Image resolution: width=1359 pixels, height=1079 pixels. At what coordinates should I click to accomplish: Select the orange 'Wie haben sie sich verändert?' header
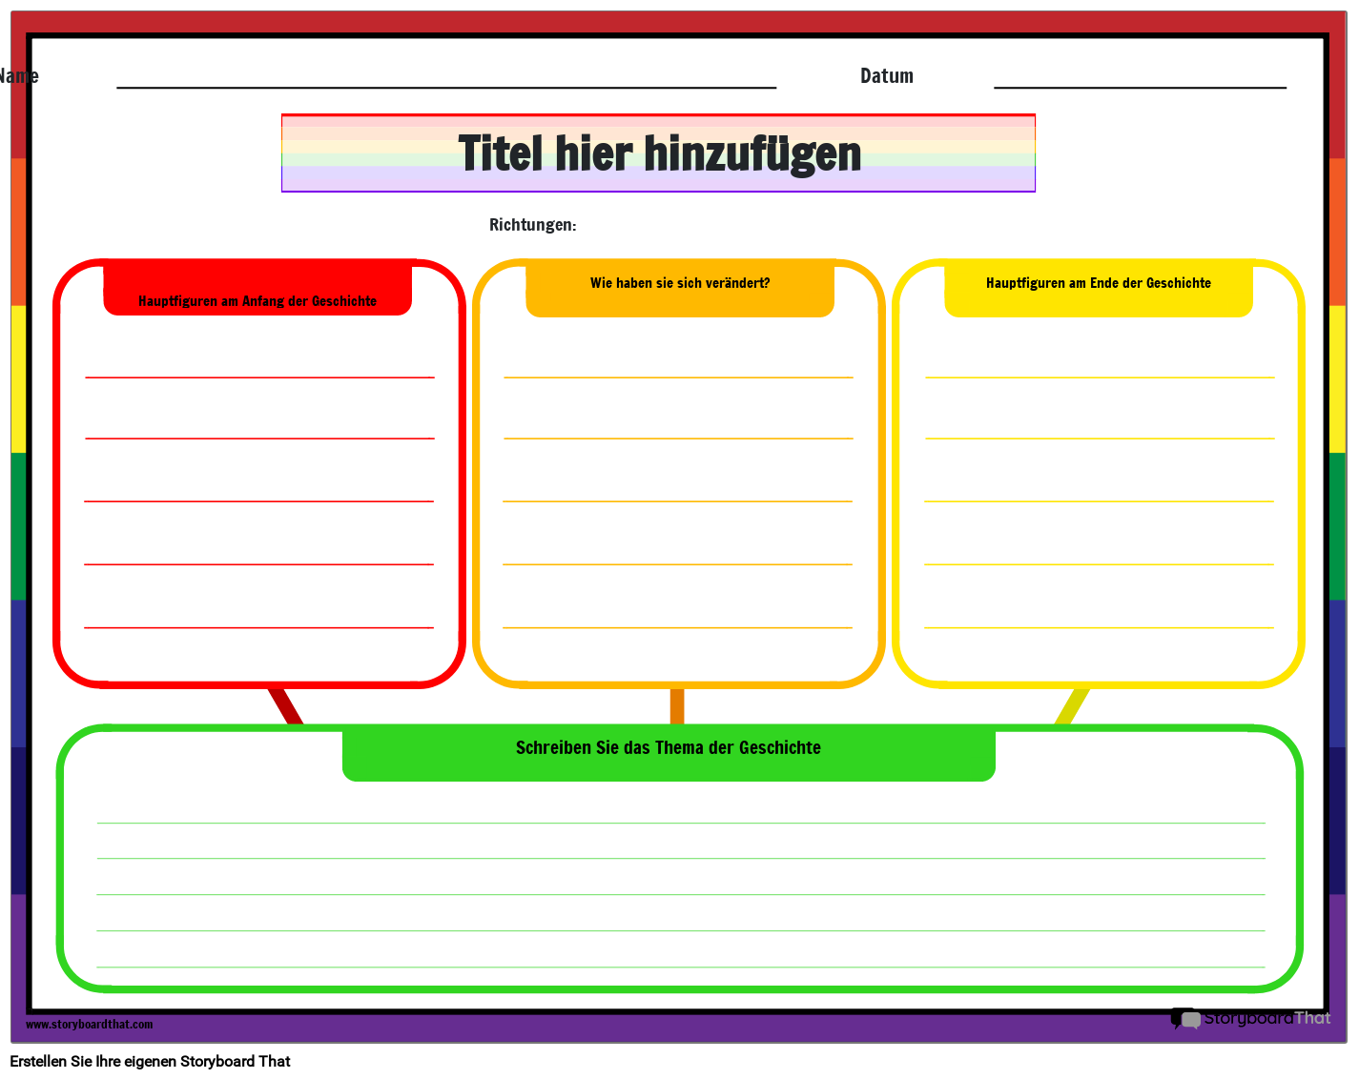click(679, 283)
